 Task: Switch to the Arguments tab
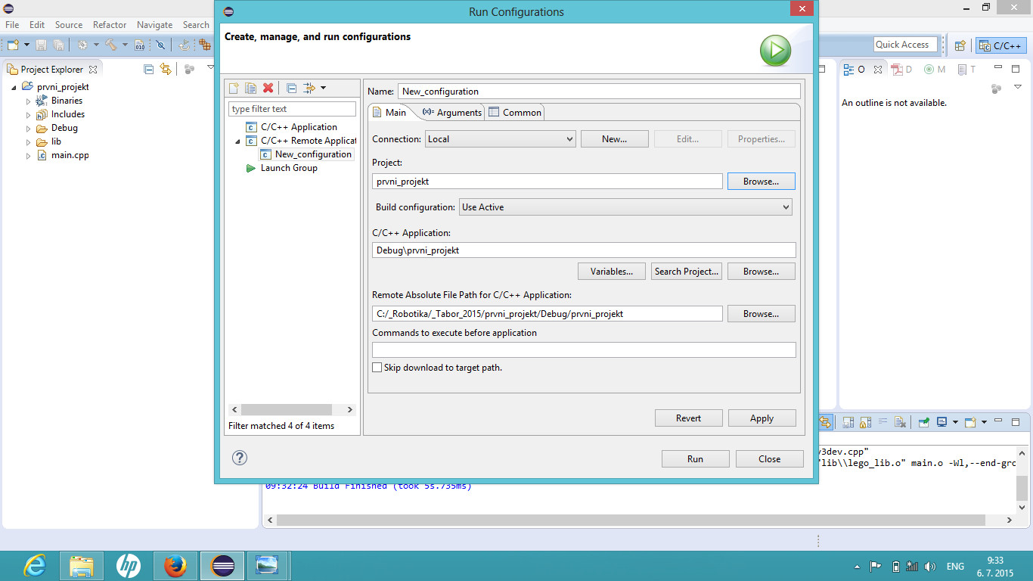[x=452, y=113]
